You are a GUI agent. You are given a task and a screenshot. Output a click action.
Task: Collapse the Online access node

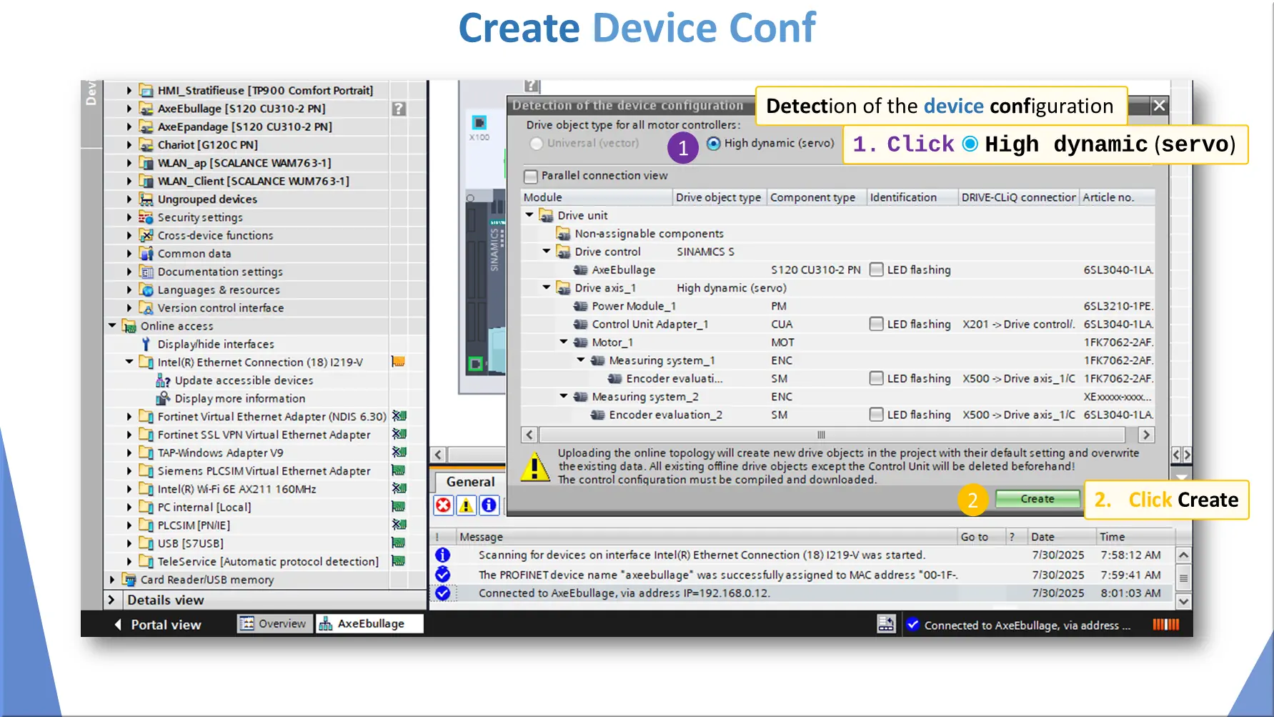[112, 326]
